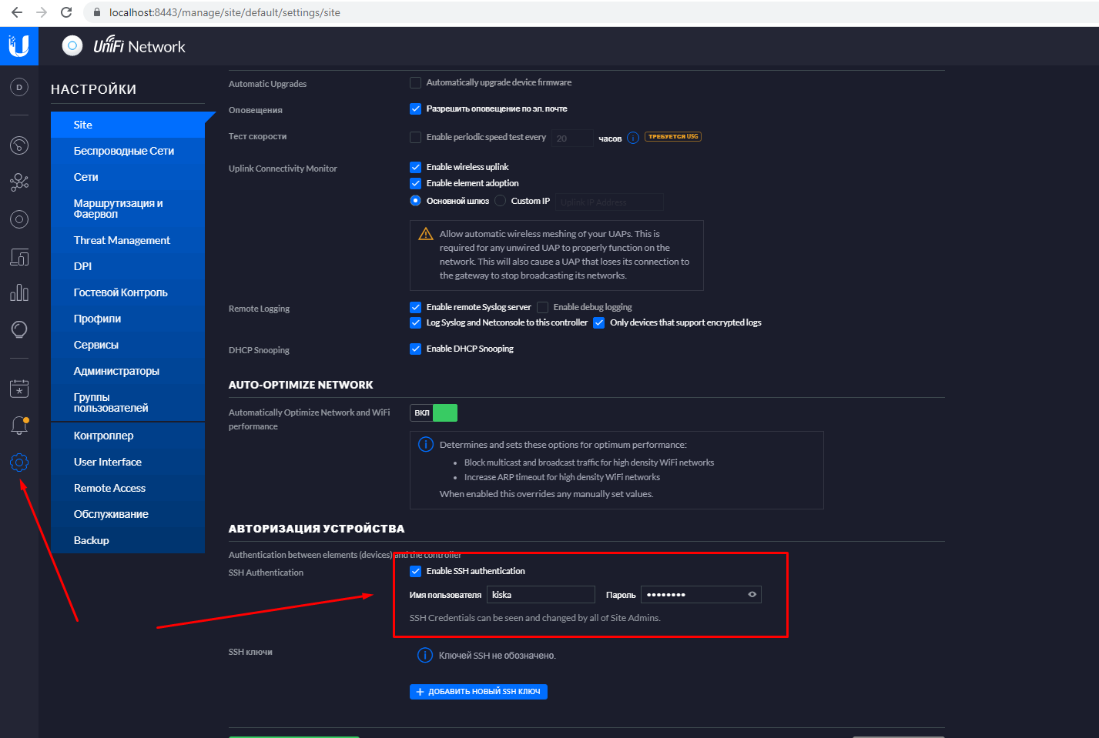Click the speed test hours field

572,138
